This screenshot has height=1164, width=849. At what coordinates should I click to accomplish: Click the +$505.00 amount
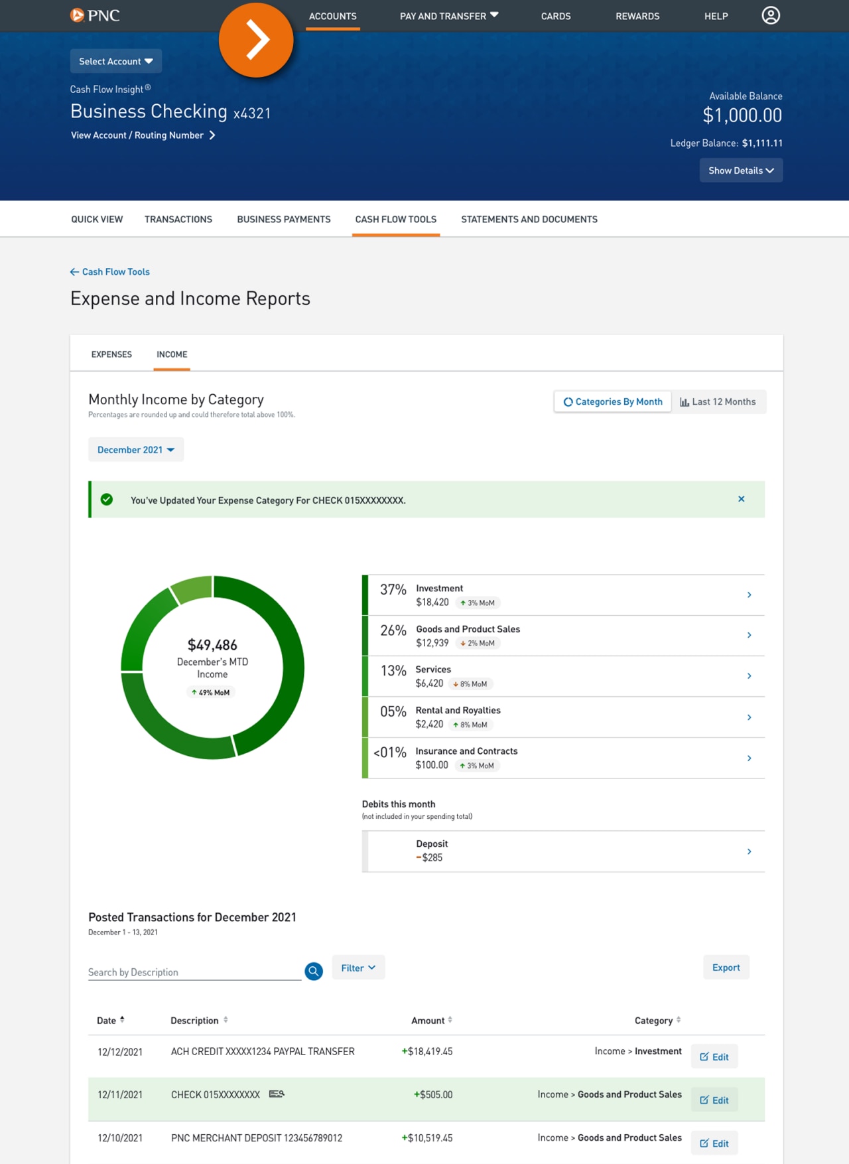[x=433, y=1094]
